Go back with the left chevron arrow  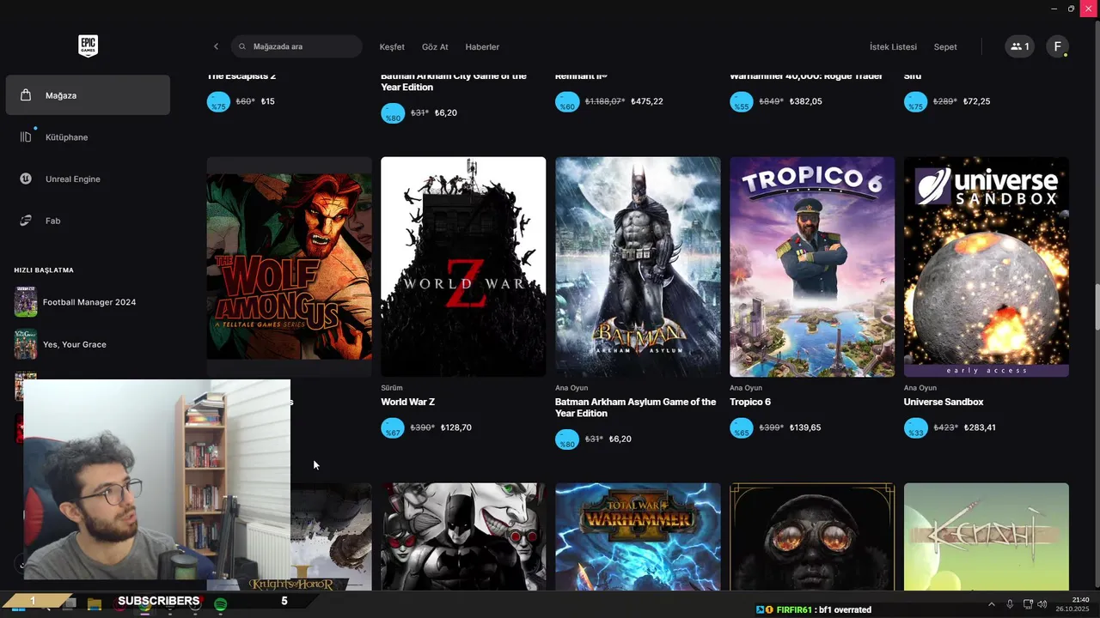216,46
